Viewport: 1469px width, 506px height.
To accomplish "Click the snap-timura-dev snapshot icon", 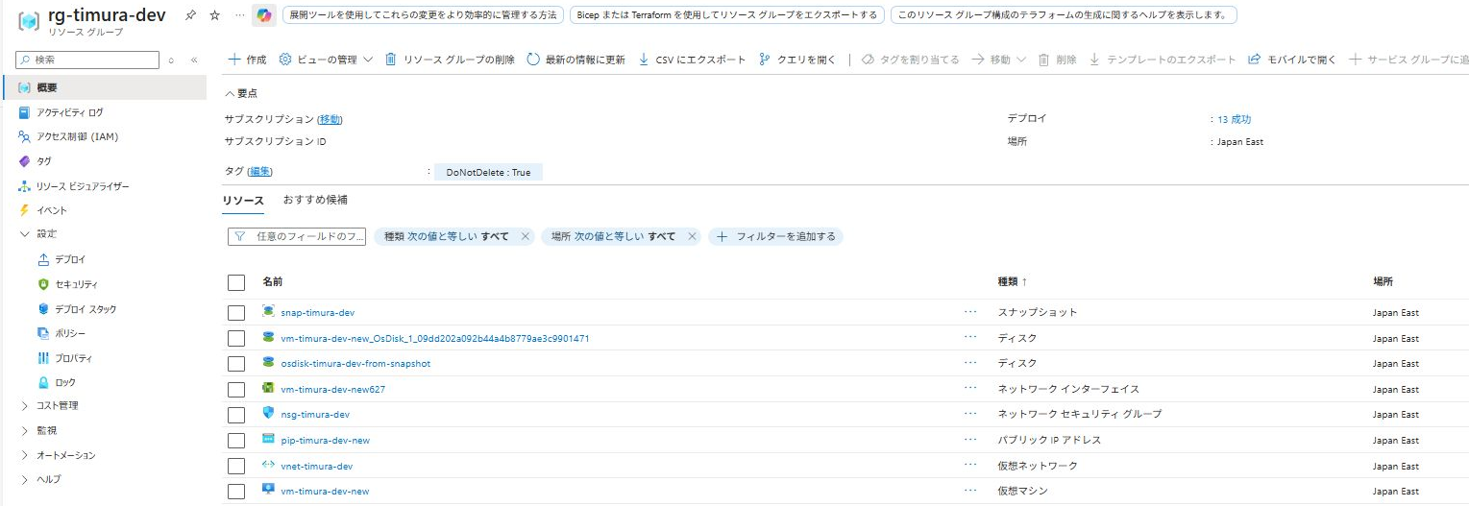I will click(268, 312).
